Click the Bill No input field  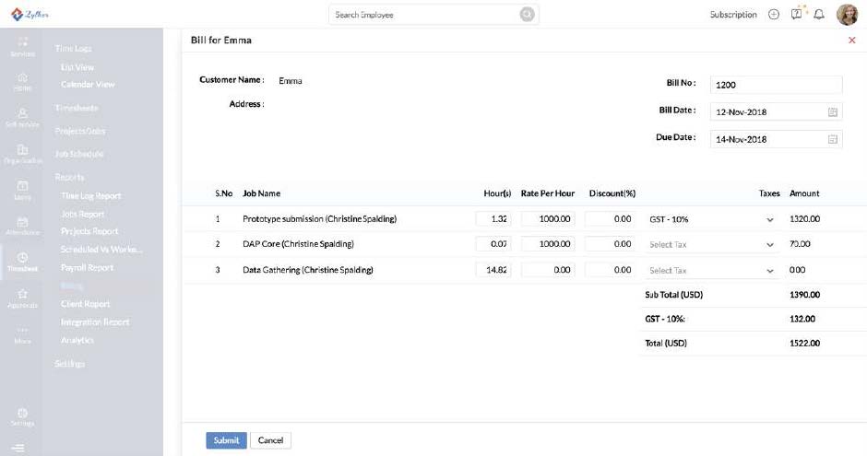tap(776, 85)
